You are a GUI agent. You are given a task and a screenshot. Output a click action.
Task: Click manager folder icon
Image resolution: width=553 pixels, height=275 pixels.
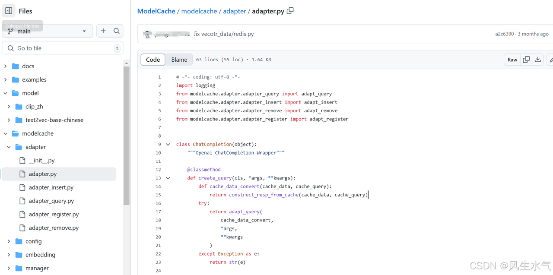pos(19,268)
